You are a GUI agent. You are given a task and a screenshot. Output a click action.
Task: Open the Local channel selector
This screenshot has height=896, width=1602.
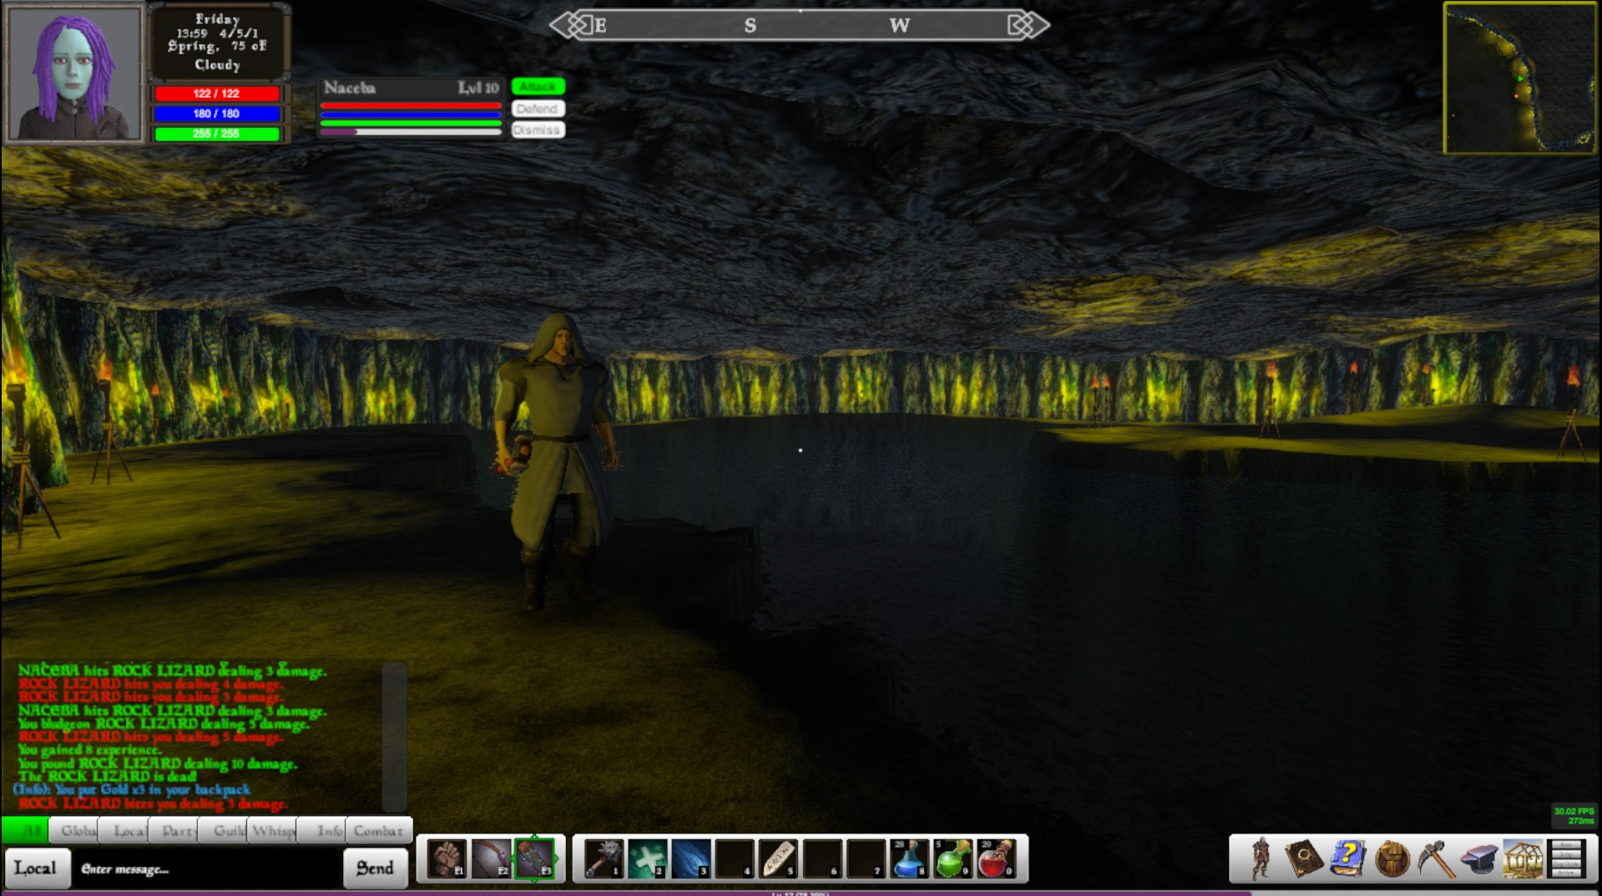pyautogui.click(x=37, y=868)
